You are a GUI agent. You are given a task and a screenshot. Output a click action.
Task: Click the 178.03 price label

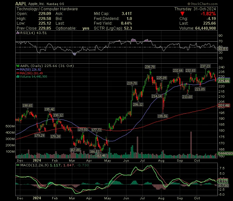[83, 129]
